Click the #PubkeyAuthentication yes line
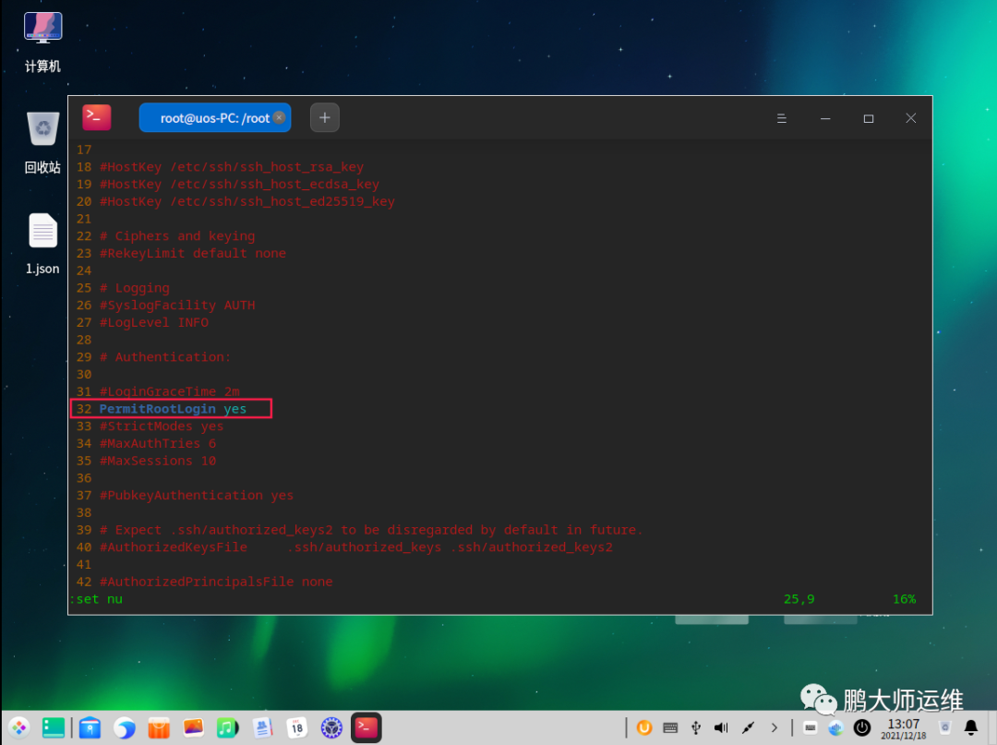997x745 pixels. (197, 495)
